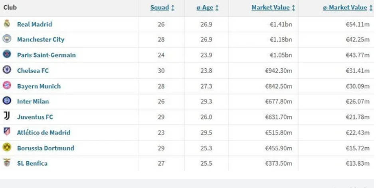Open the Borussia Dortmund club link

[46, 148]
